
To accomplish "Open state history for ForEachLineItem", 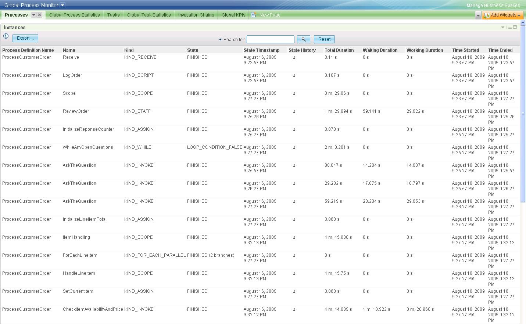I will [x=294, y=256].
